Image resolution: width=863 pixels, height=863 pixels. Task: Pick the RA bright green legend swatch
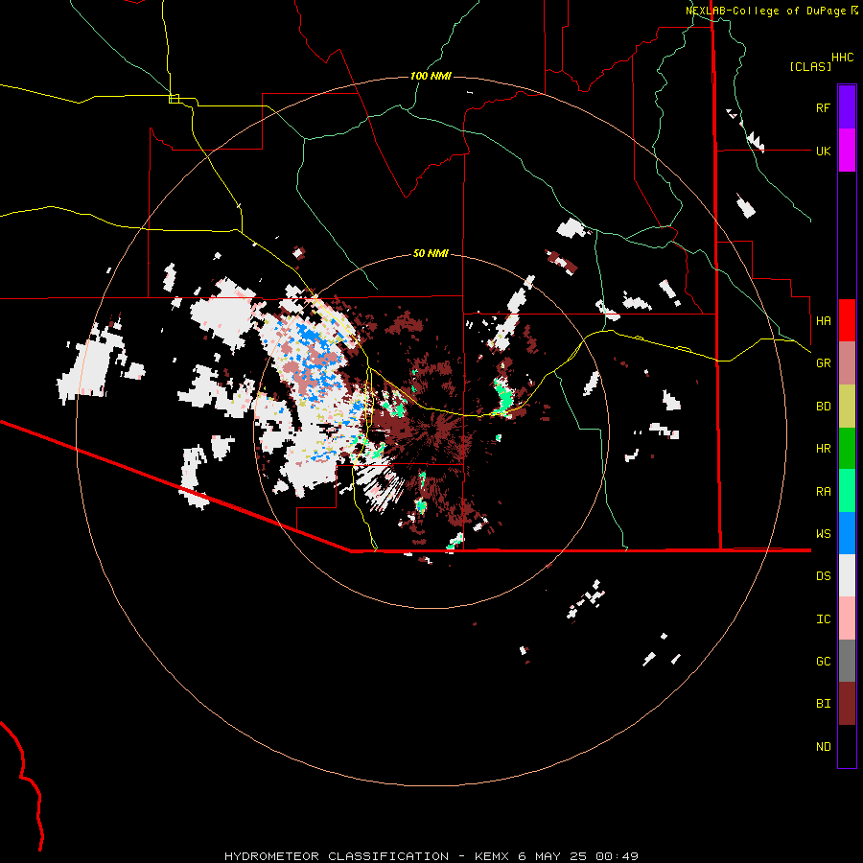pyautogui.click(x=847, y=491)
